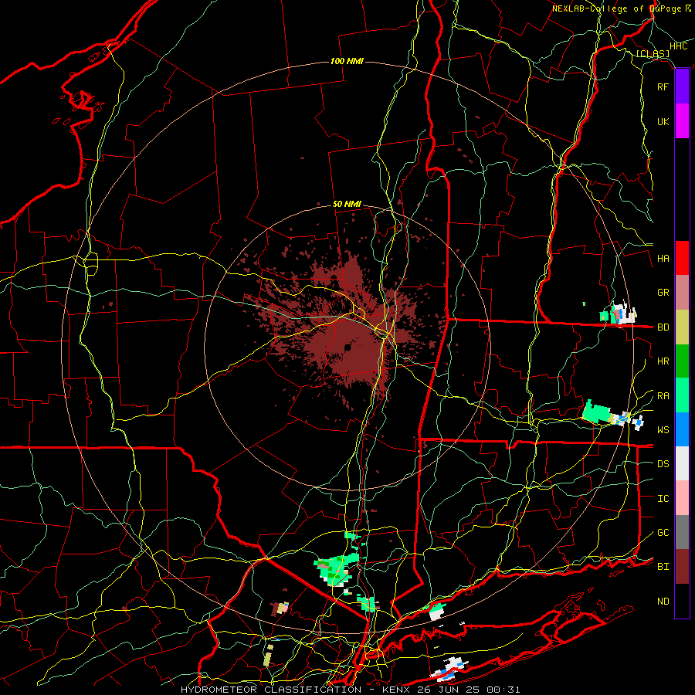The width and height of the screenshot is (695, 695).
Task: Click the 100 NMI range ring label
Action: [347, 61]
